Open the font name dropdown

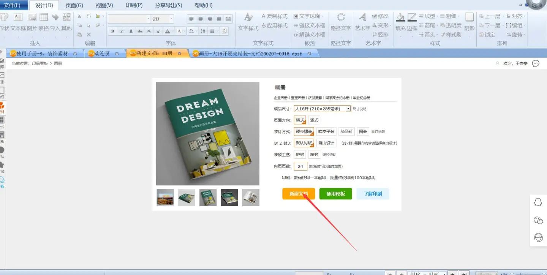click(148, 19)
